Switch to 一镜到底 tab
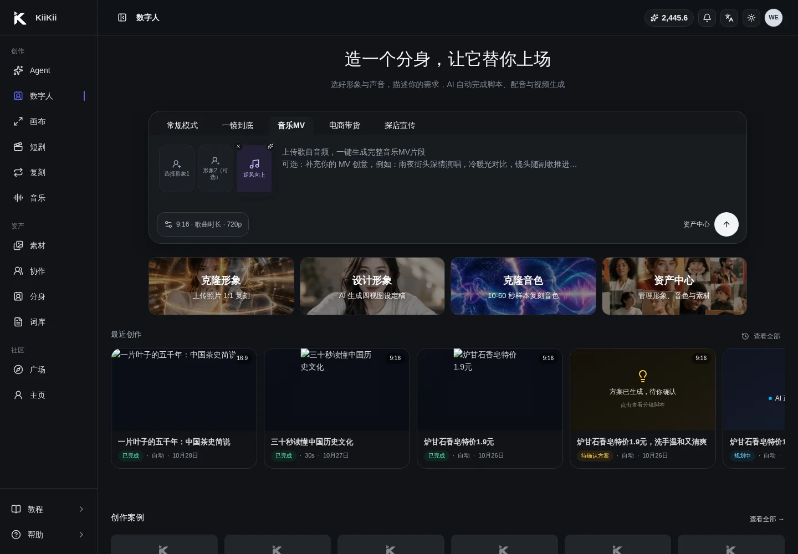This screenshot has width=798, height=554. [238, 125]
